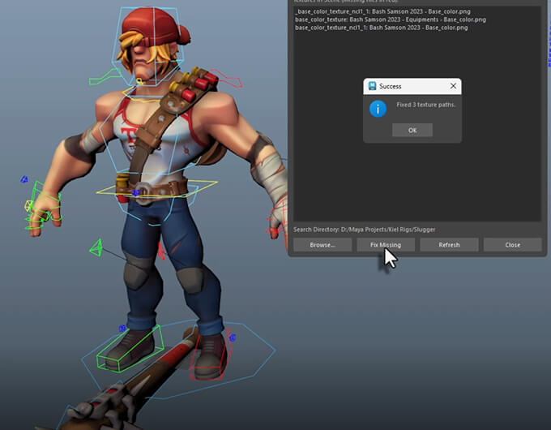Select third base_color_texture_ncl1_1 list entry

click(x=381, y=28)
